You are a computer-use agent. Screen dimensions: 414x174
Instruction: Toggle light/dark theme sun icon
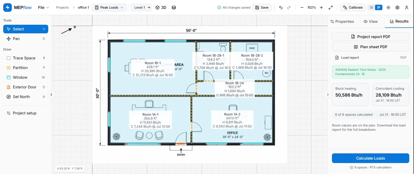click(x=388, y=7)
